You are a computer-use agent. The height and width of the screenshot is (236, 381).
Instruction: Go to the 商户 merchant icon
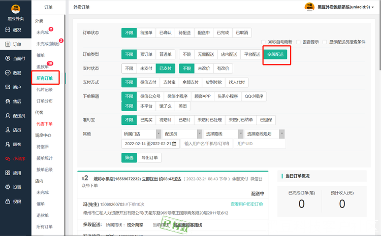[x=8, y=87]
